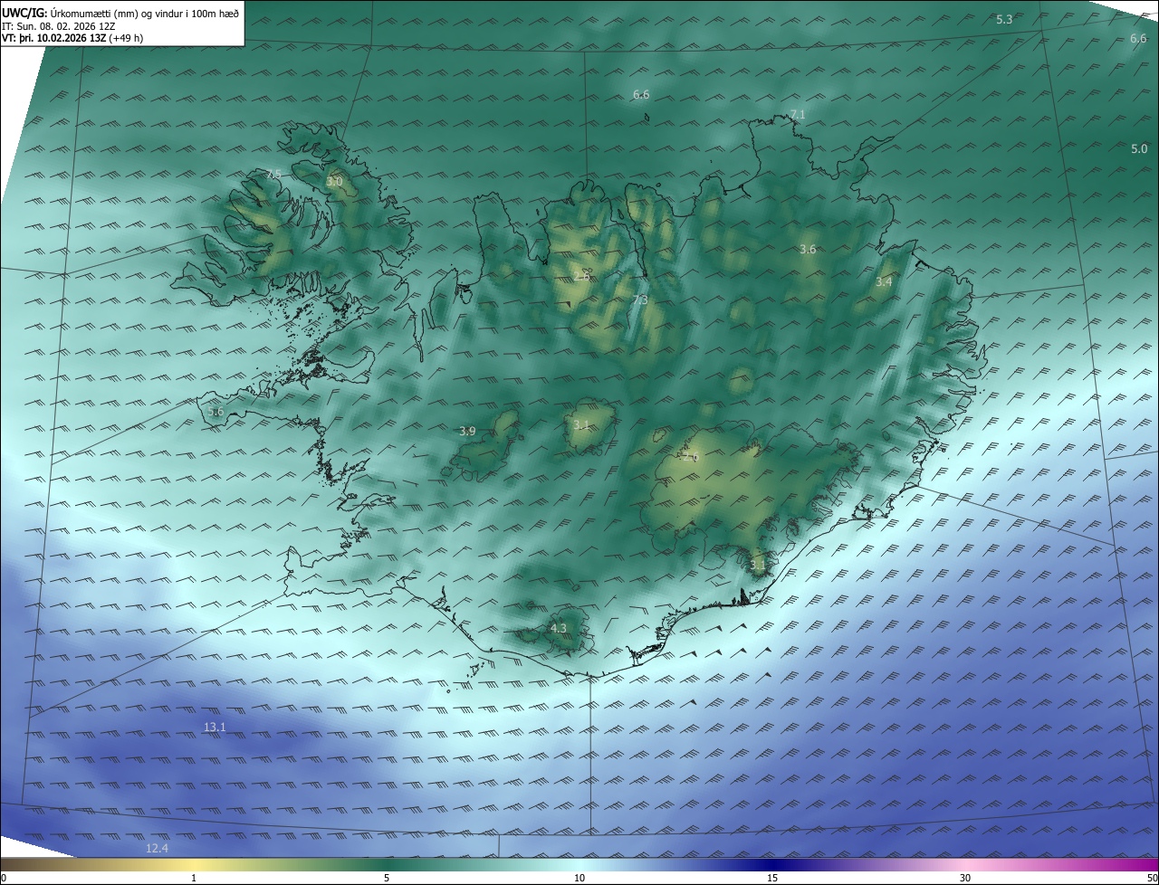Click the title text "Úrkomumætti (mm) og vindur"

point(119,12)
